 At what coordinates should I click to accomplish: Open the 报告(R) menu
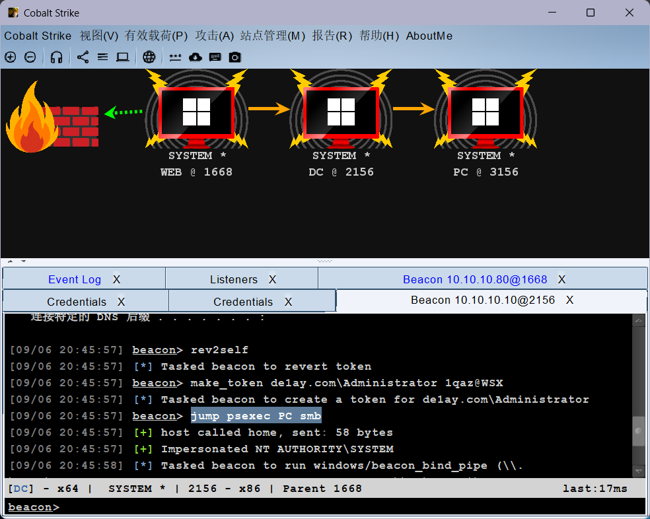332,36
